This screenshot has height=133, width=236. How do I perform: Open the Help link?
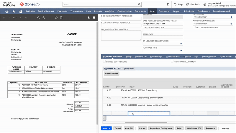[178, 4]
